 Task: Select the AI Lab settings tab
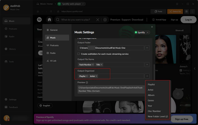click(57, 61)
